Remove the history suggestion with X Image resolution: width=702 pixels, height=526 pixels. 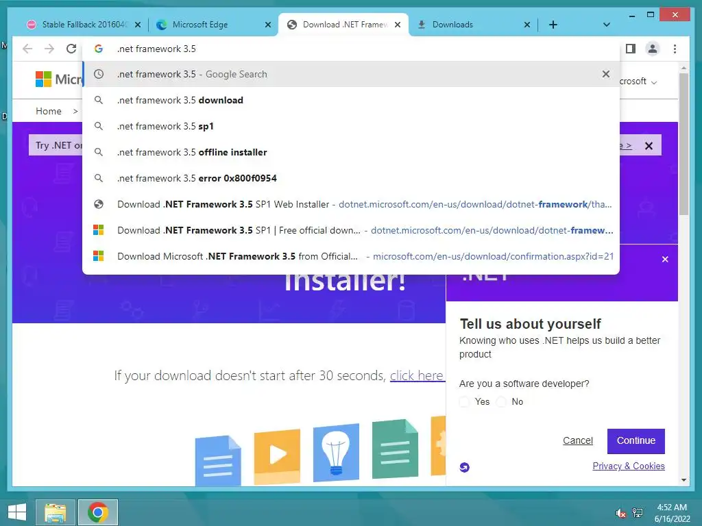[x=606, y=74]
